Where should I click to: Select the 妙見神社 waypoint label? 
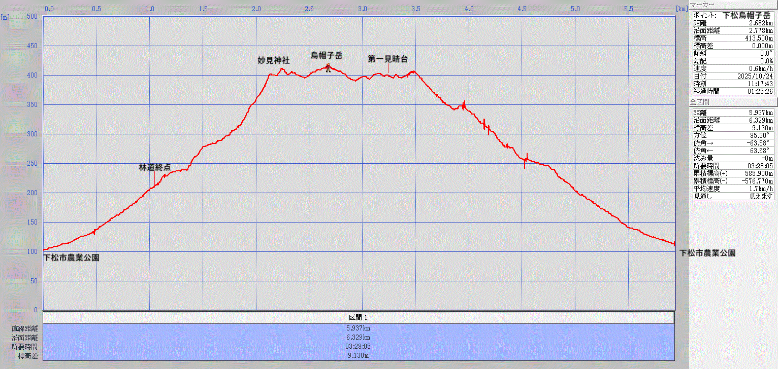click(x=273, y=60)
